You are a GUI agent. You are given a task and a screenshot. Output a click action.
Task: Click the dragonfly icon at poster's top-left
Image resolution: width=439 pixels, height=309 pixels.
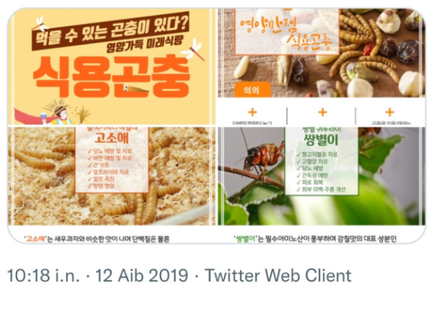pos(40,24)
